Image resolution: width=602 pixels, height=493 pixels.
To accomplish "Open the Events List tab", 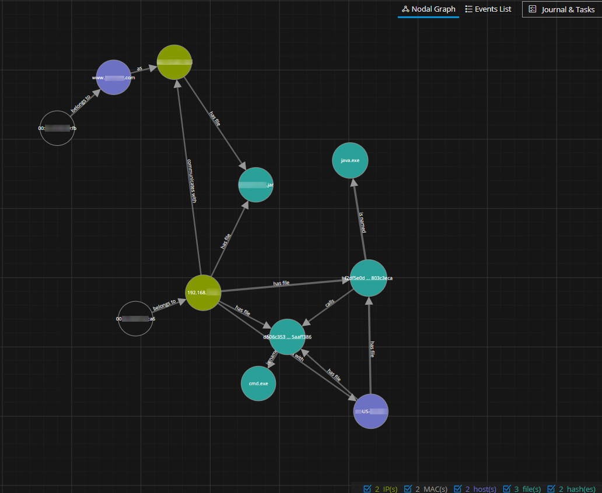I will [488, 9].
